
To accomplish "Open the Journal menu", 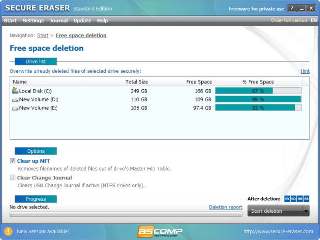I will click(59, 21).
